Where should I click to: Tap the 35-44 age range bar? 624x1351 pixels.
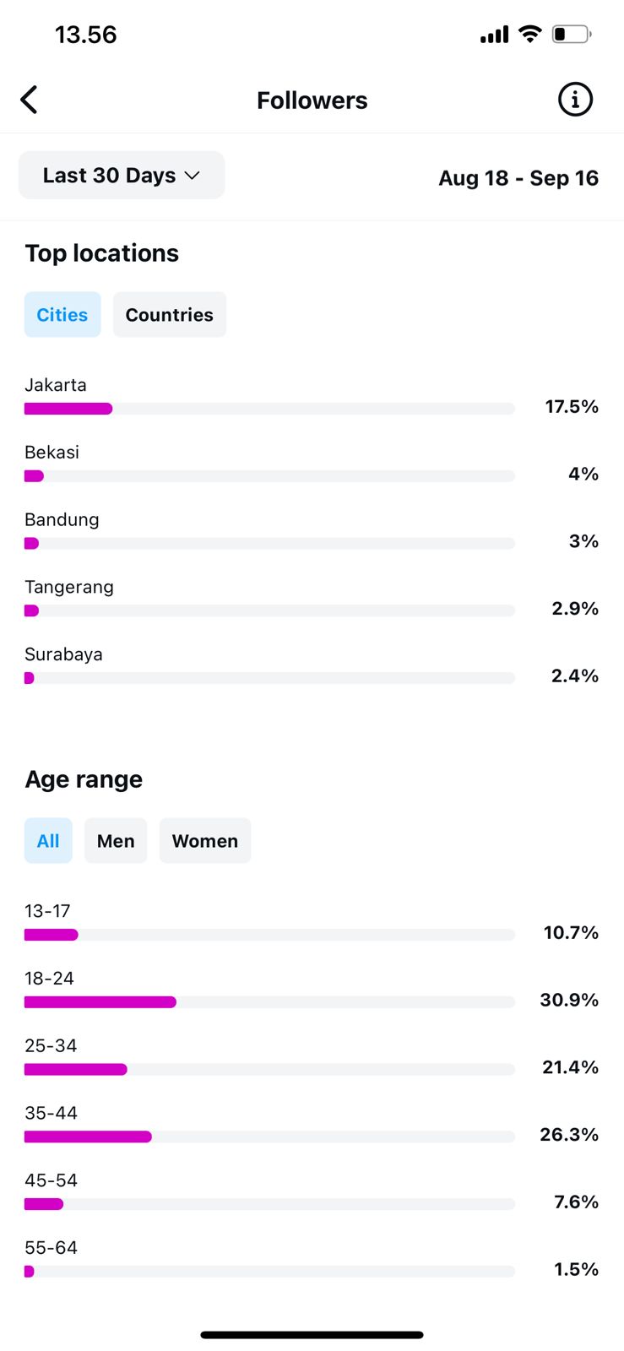269,1137
